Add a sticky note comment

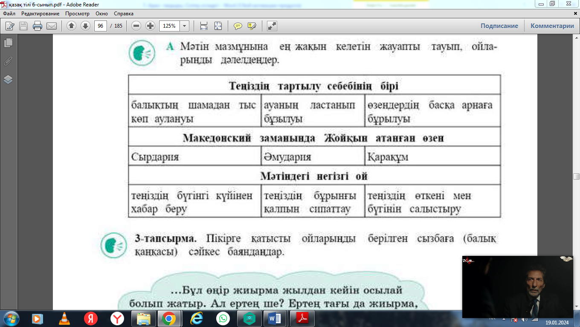pos(238,26)
